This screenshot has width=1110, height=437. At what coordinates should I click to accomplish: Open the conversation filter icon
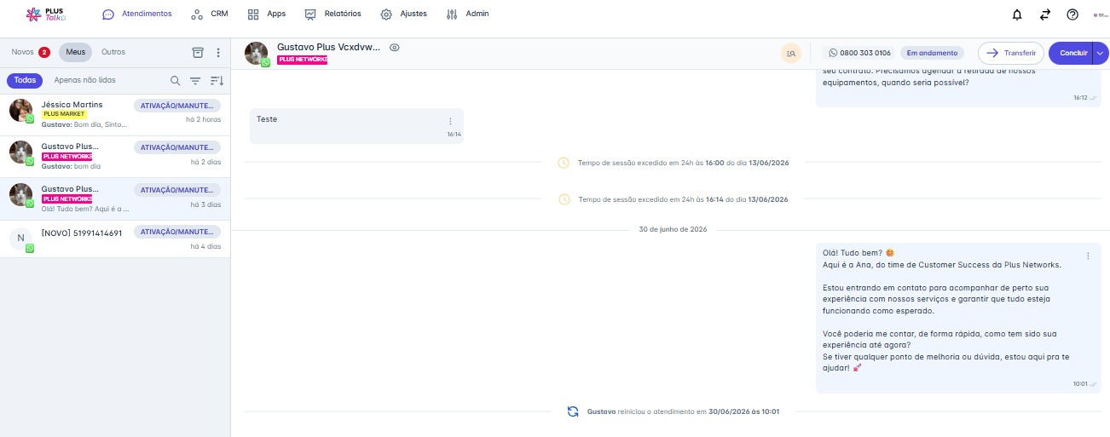point(195,80)
